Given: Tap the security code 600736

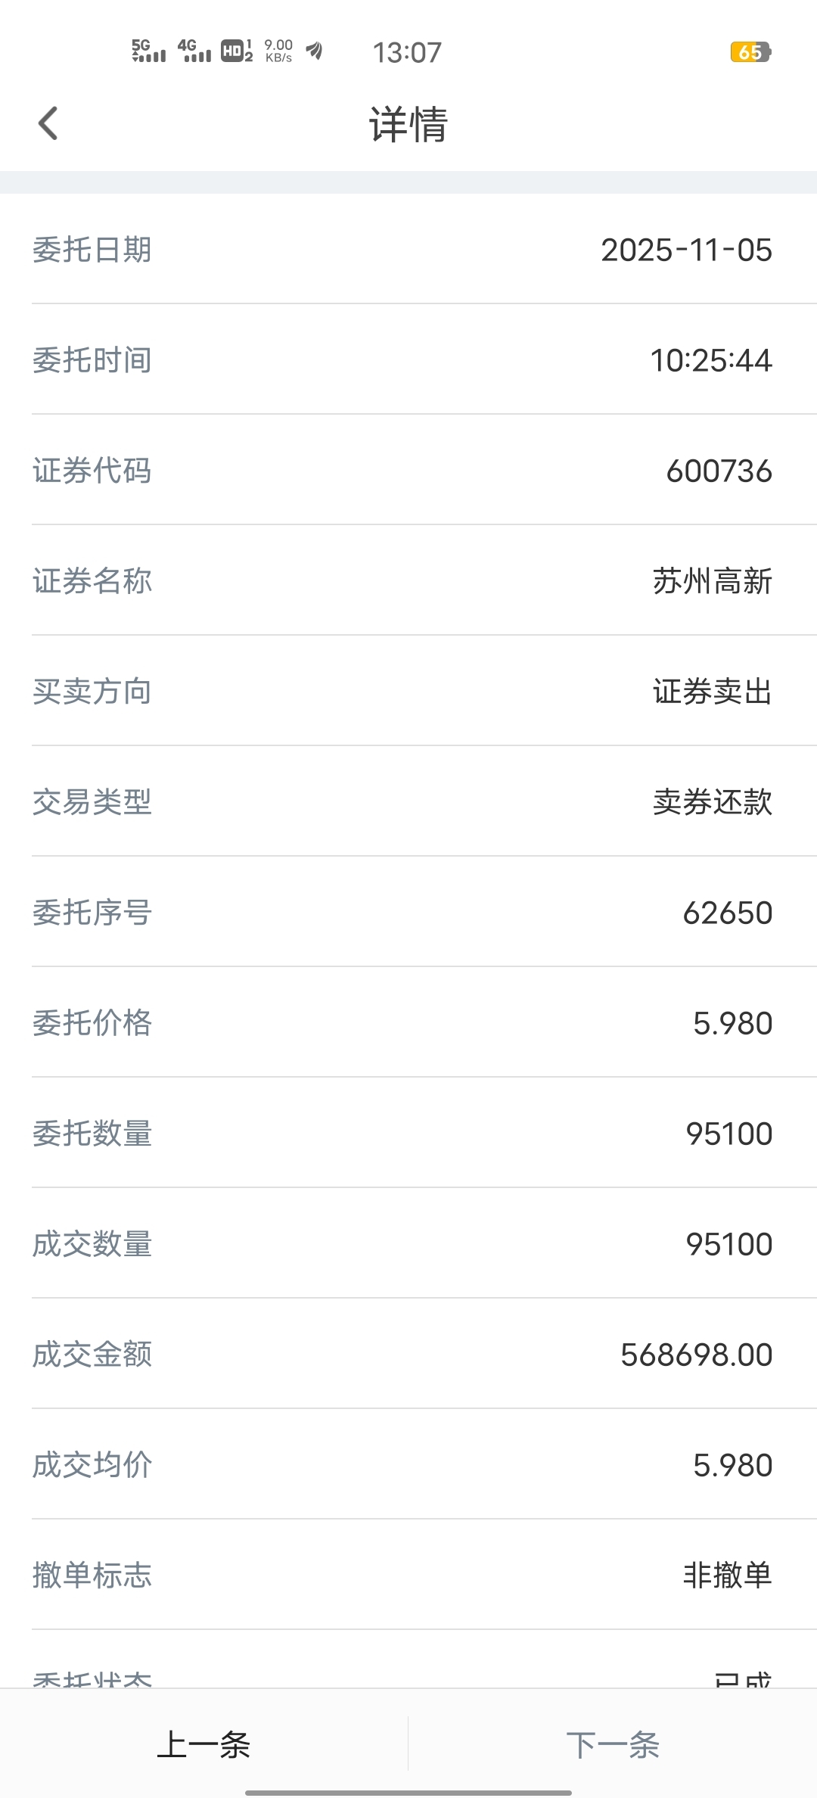Looking at the screenshot, I should click(x=719, y=471).
